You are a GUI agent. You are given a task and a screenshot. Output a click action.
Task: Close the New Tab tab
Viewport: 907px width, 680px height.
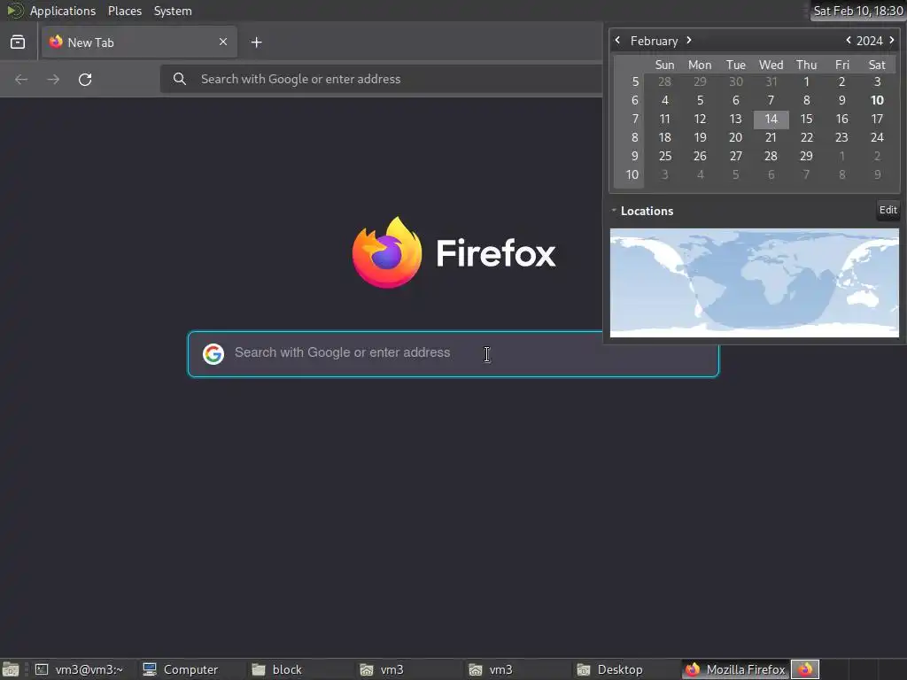pos(222,42)
